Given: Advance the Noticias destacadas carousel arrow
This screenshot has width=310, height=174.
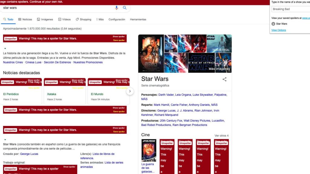Looking at the screenshot, I should pos(130,91).
